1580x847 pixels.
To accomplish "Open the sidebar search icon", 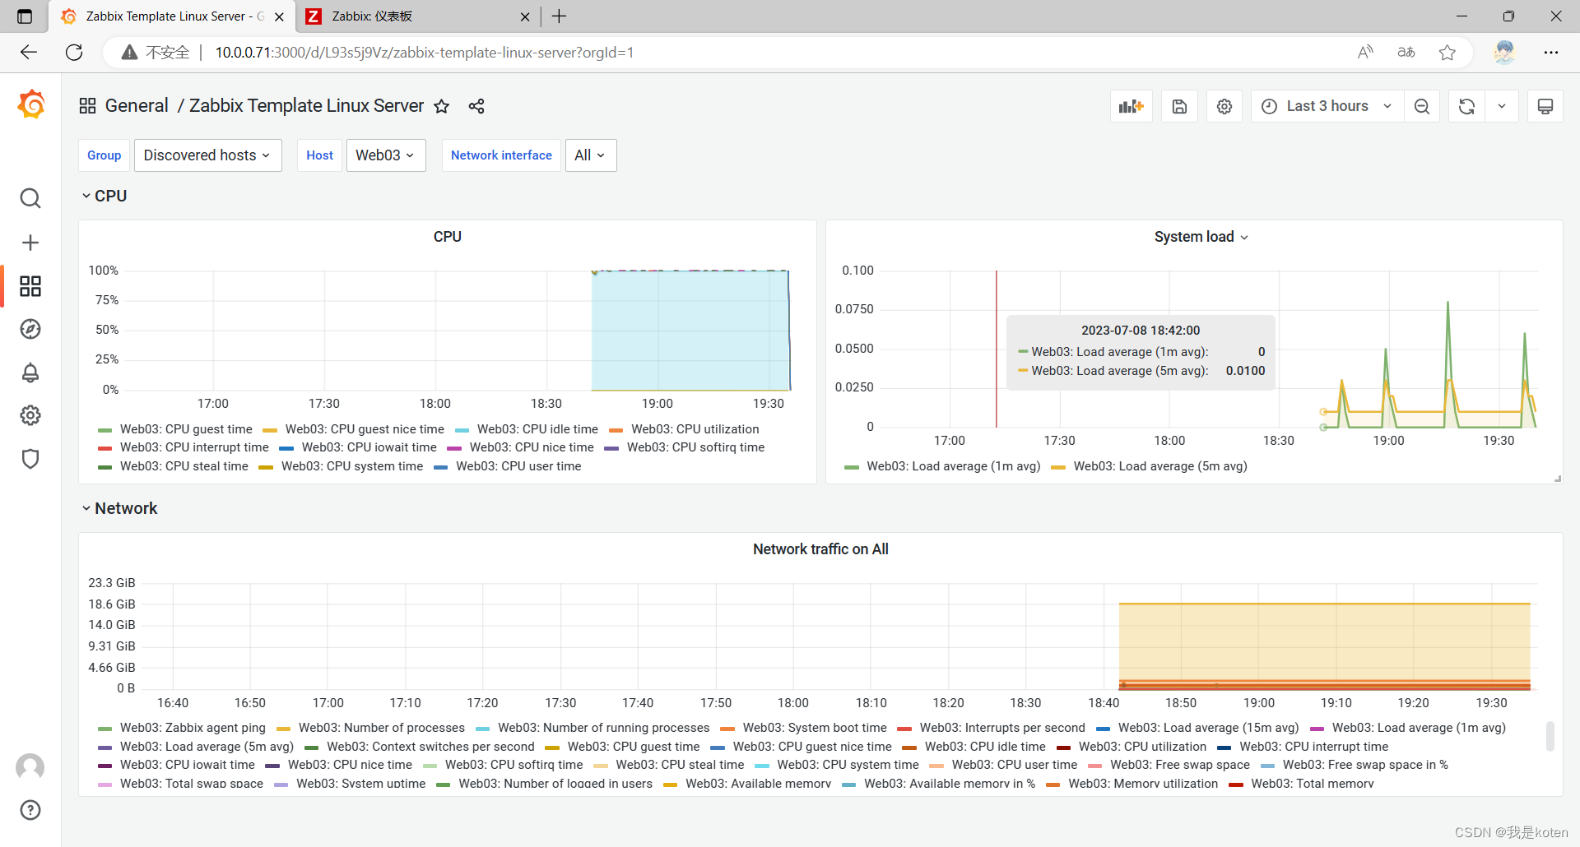I will (30, 198).
